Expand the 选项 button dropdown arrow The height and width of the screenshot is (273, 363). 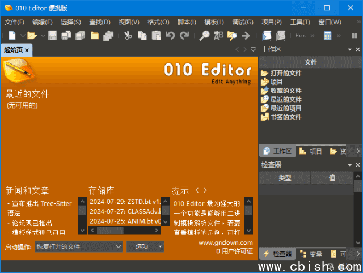tap(160, 246)
